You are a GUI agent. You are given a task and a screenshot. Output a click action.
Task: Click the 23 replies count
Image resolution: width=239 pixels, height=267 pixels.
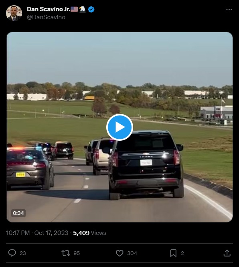[23, 253]
